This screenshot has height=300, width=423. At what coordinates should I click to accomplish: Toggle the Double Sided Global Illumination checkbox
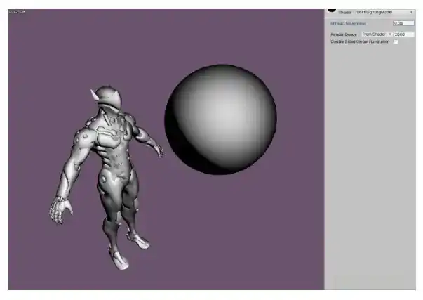[x=396, y=41]
